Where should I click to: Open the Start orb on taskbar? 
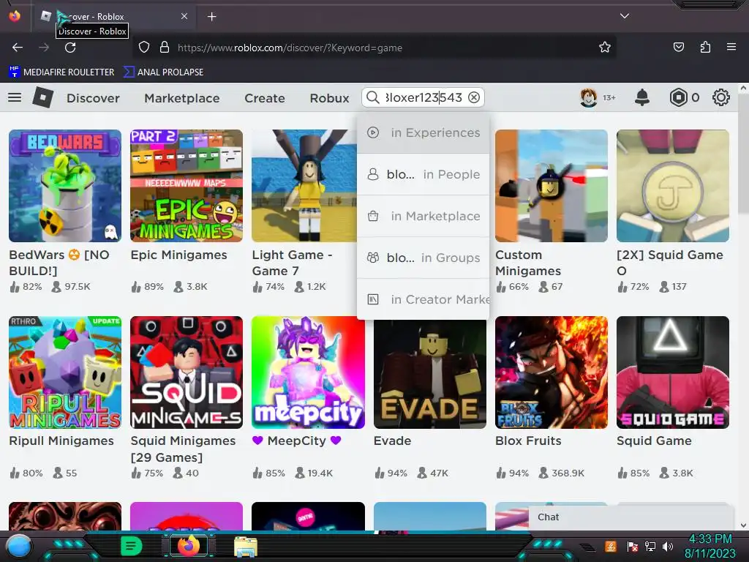click(x=19, y=546)
